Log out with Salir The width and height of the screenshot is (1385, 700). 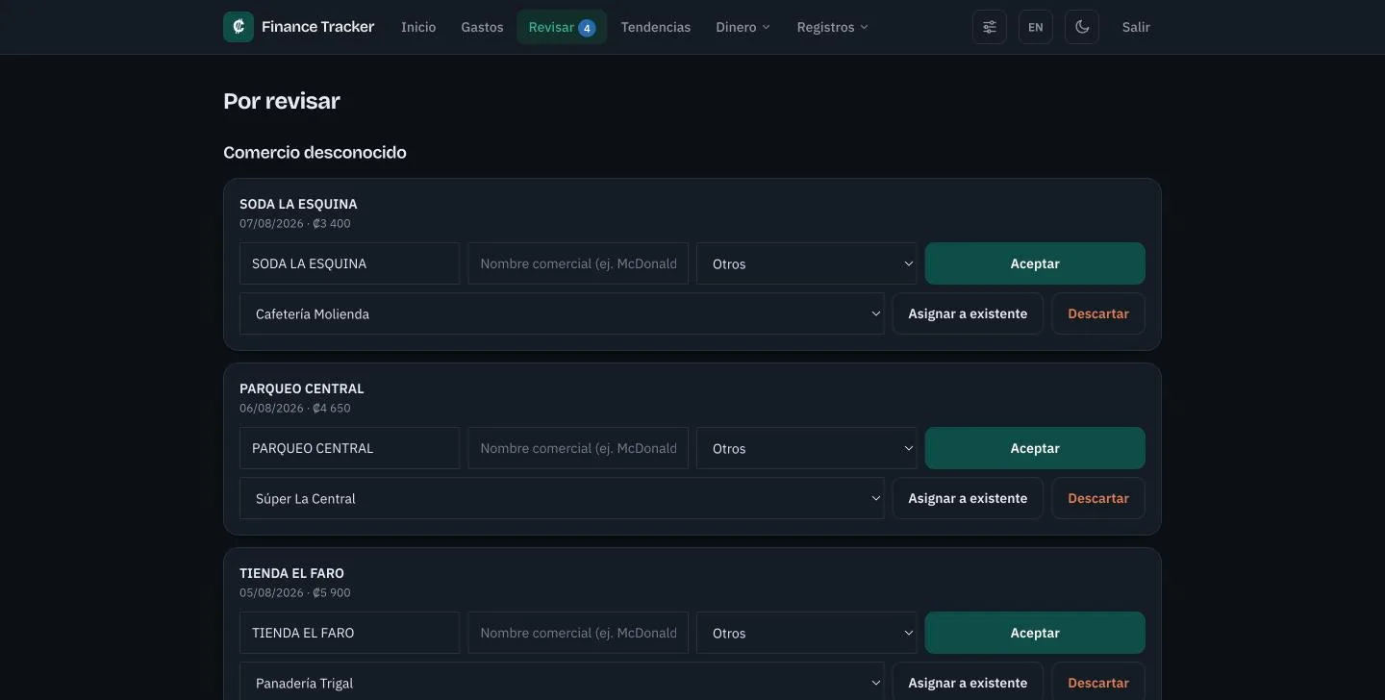[1136, 27]
